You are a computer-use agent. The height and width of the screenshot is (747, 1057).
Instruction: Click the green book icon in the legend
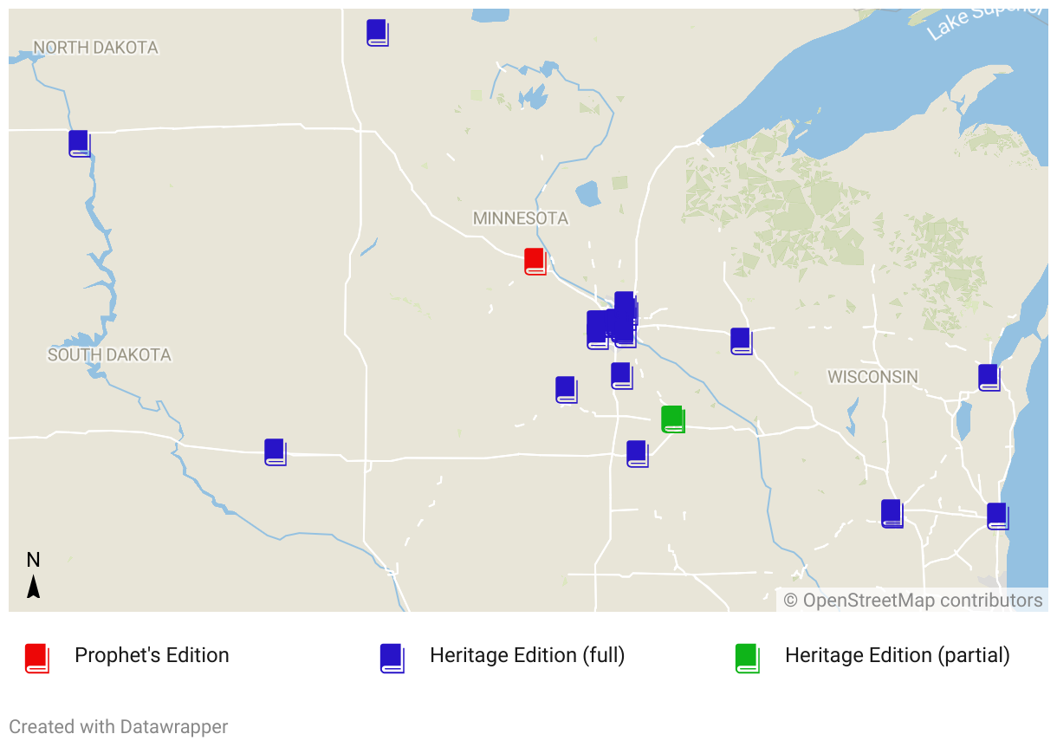pos(746,658)
